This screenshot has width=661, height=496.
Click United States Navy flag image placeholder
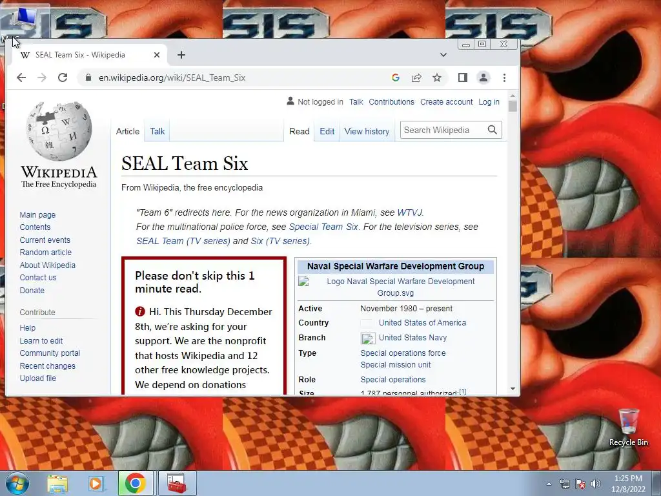pyautogui.click(x=367, y=338)
